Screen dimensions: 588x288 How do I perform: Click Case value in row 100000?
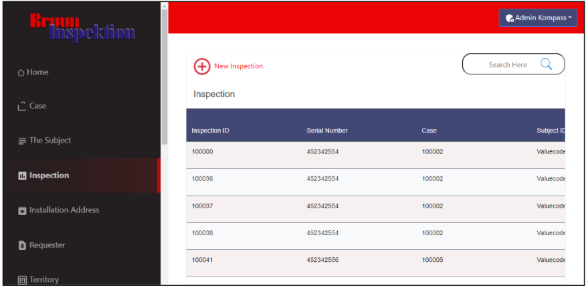(432, 152)
